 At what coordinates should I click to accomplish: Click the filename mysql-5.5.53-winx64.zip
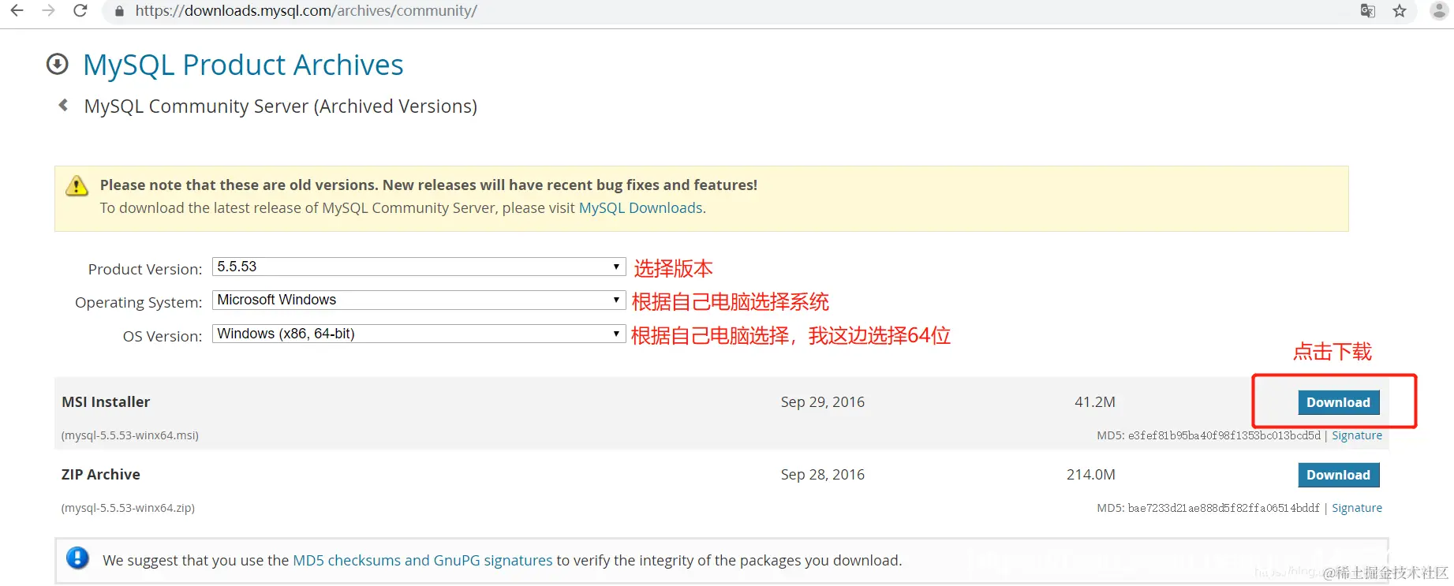[128, 508]
